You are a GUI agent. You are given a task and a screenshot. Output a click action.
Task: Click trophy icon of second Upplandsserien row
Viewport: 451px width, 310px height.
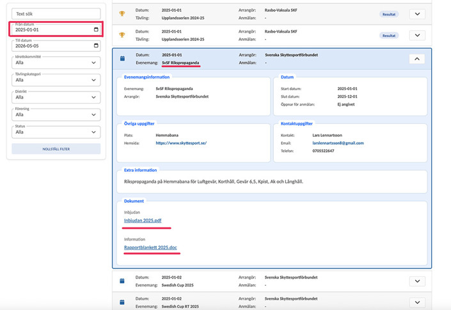click(122, 35)
